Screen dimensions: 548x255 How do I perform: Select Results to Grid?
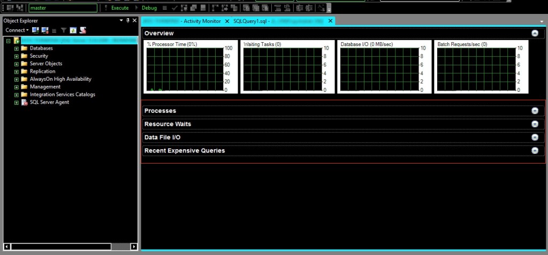(x=256, y=7)
